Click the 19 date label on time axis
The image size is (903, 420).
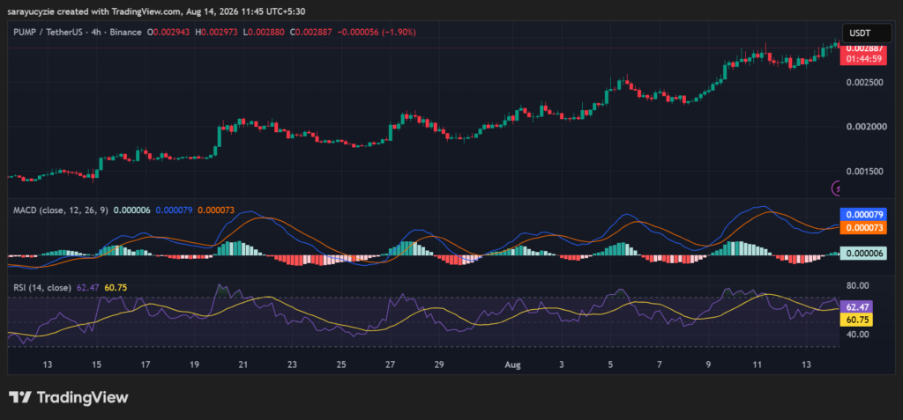coord(195,365)
